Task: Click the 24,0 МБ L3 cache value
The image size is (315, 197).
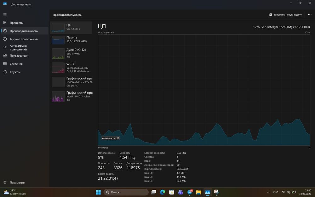Action: [181, 181]
